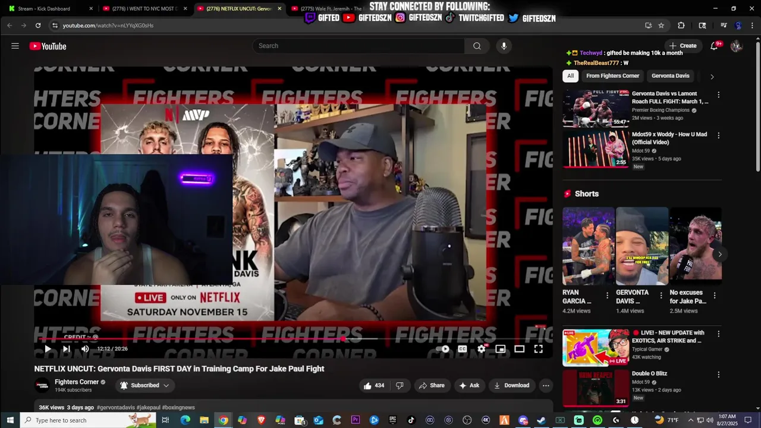Image resolution: width=761 pixels, height=428 pixels.
Task: Open Chrome three-dot menu
Action: pyautogui.click(x=752, y=26)
